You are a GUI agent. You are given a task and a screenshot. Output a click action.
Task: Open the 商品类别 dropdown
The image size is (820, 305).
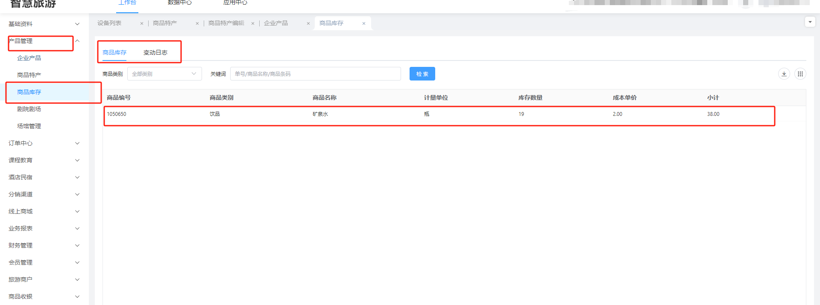tap(164, 74)
